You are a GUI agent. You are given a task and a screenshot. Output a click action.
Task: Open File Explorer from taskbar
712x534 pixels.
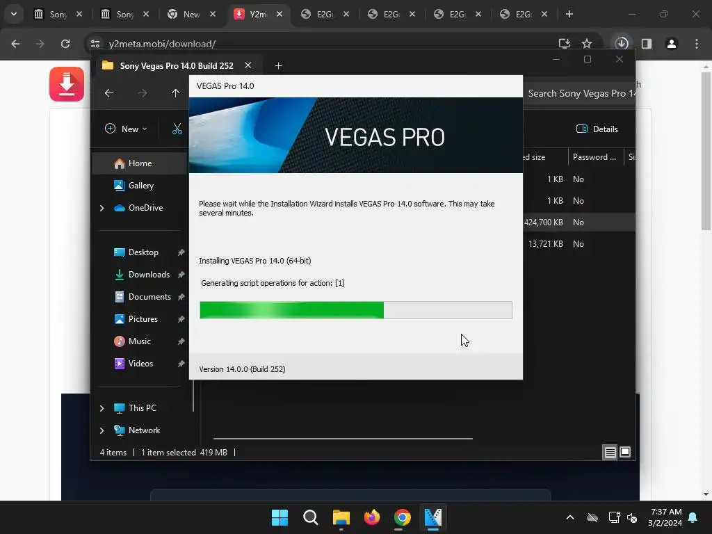tap(341, 517)
